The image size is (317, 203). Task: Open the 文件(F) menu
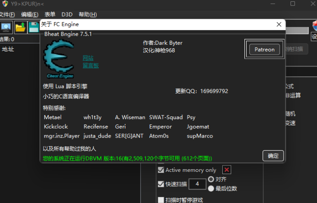click(x=7, y=14)
